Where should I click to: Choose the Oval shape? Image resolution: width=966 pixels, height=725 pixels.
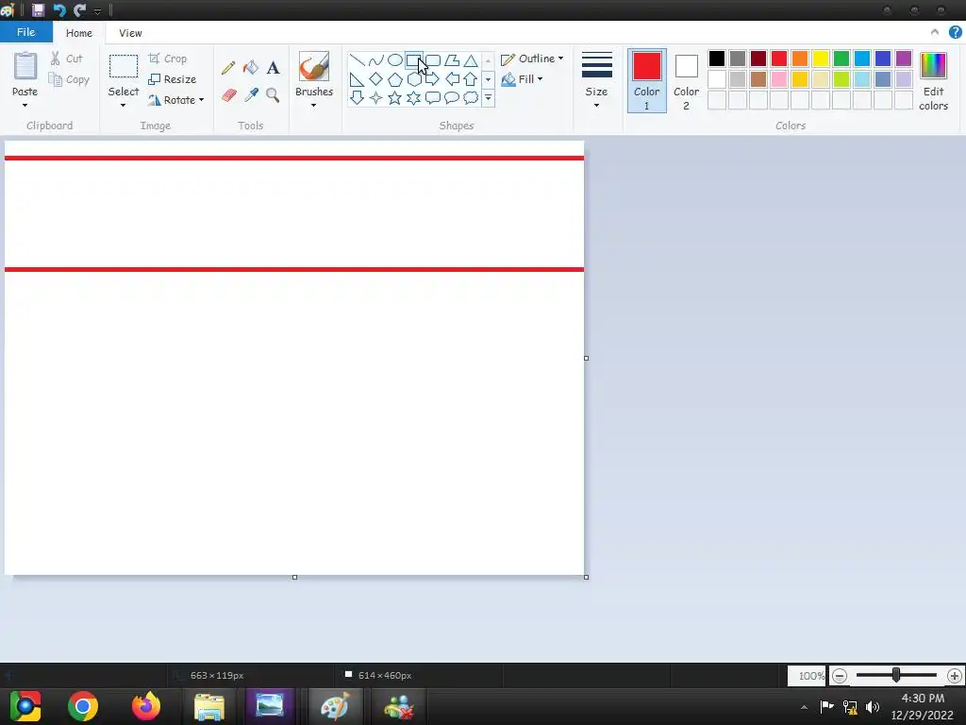(395, 60)
